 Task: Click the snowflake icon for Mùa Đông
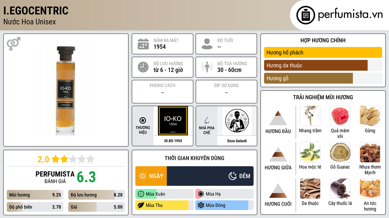click(201, 205)
